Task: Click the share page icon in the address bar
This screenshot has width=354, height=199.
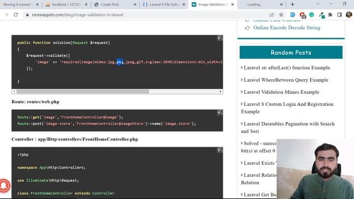Action: click(272, 15)
